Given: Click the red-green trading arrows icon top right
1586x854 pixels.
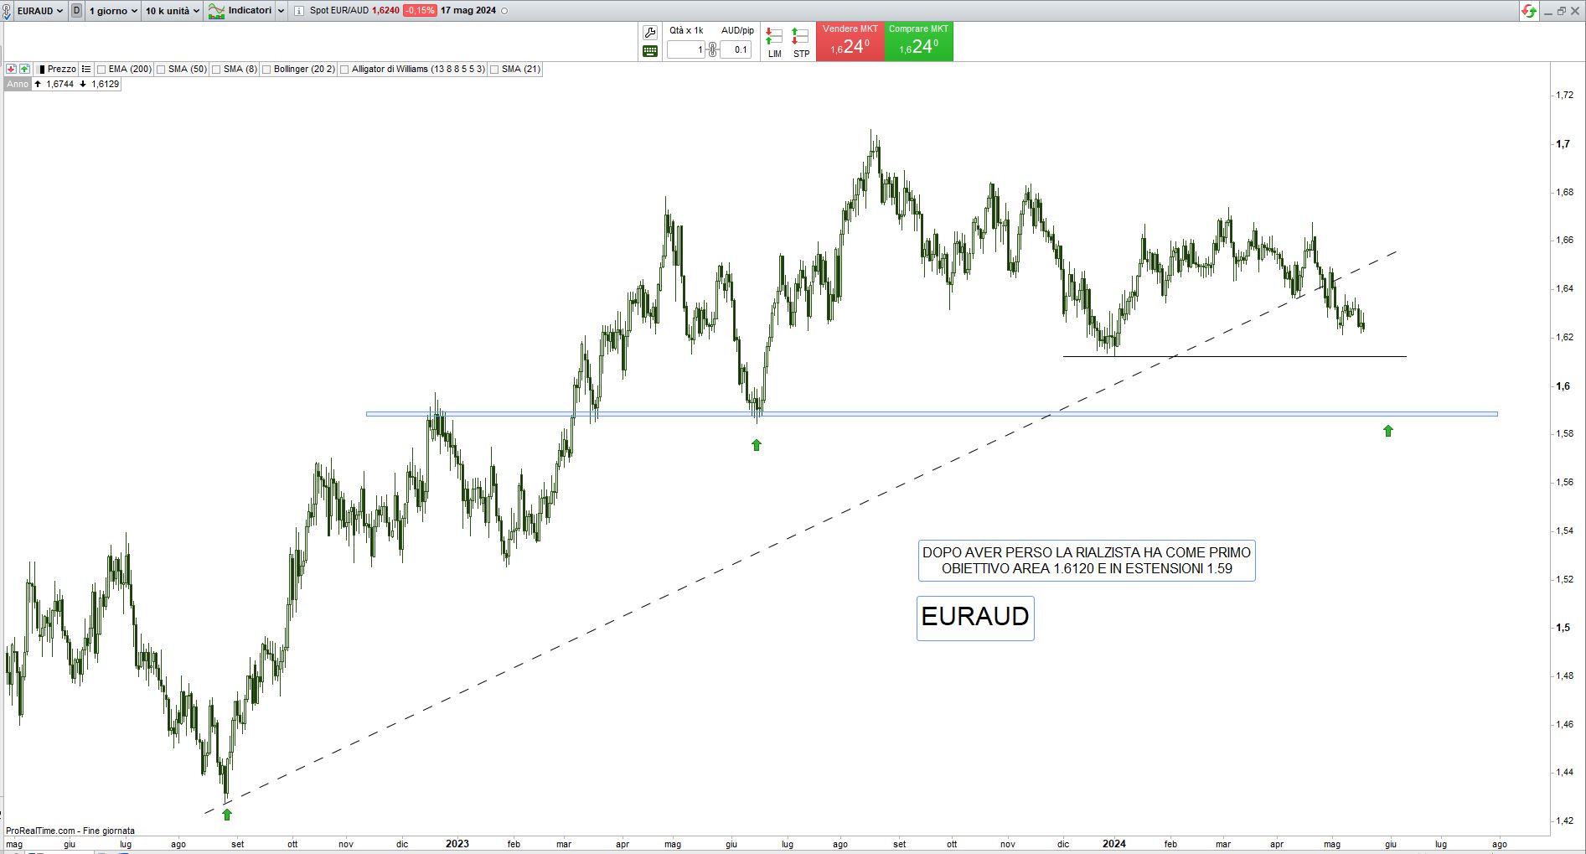Looking at the screenshot, I should click(1529, 11).
